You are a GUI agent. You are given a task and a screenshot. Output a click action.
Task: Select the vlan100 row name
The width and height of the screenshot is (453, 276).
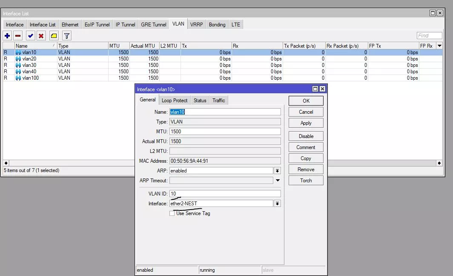click(x=30, y=78)
